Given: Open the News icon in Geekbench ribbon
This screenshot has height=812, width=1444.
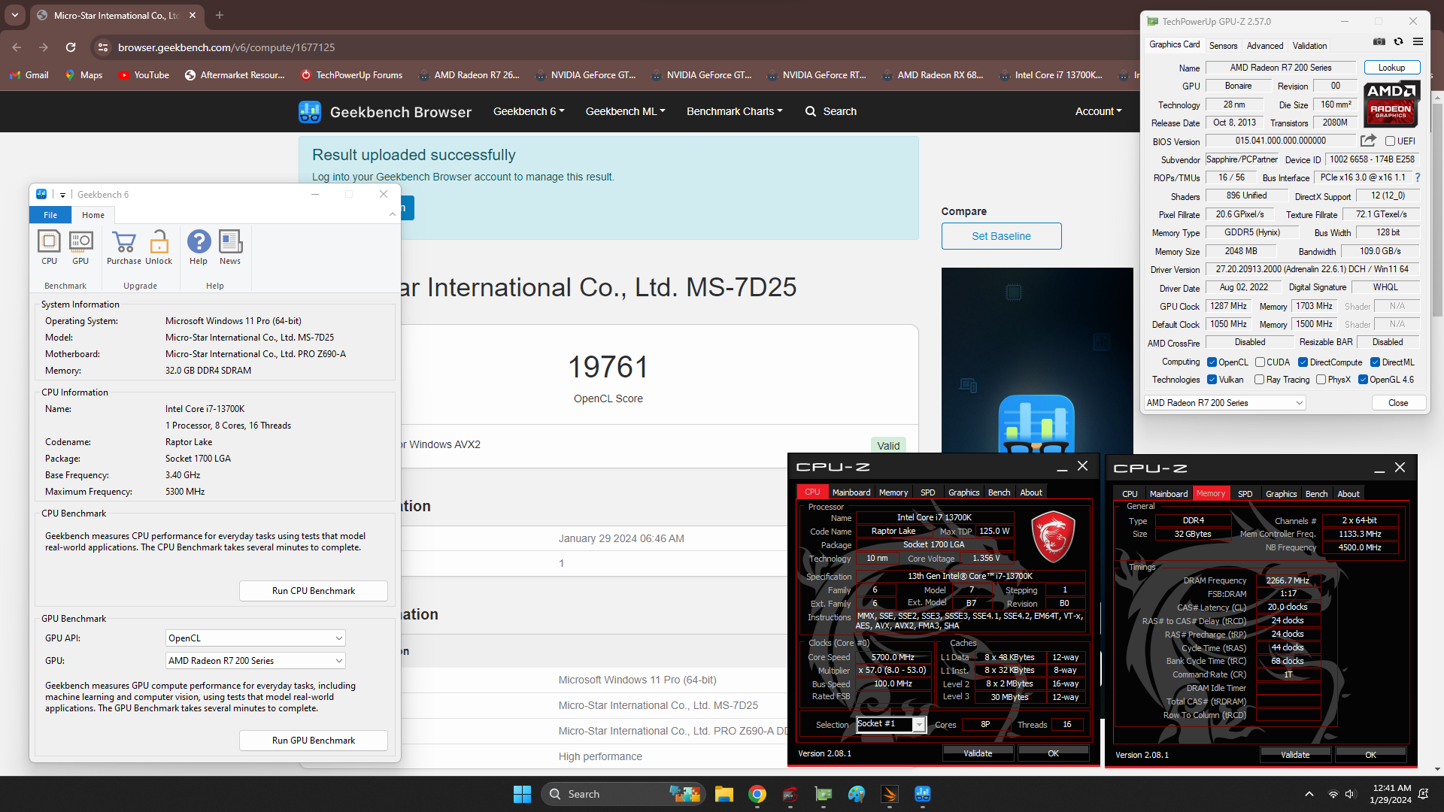Looking at the screenshot, I should click(x=230, y=247).
